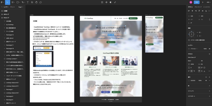This screenshot has width=212, height=106.
Task: Align left in design panel
Action: point(189,11)
